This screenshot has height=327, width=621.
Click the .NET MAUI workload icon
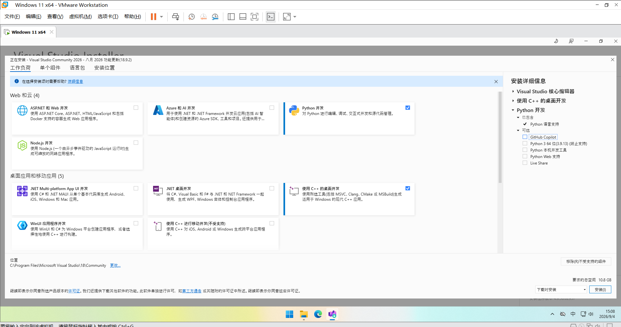pos(22,191)
